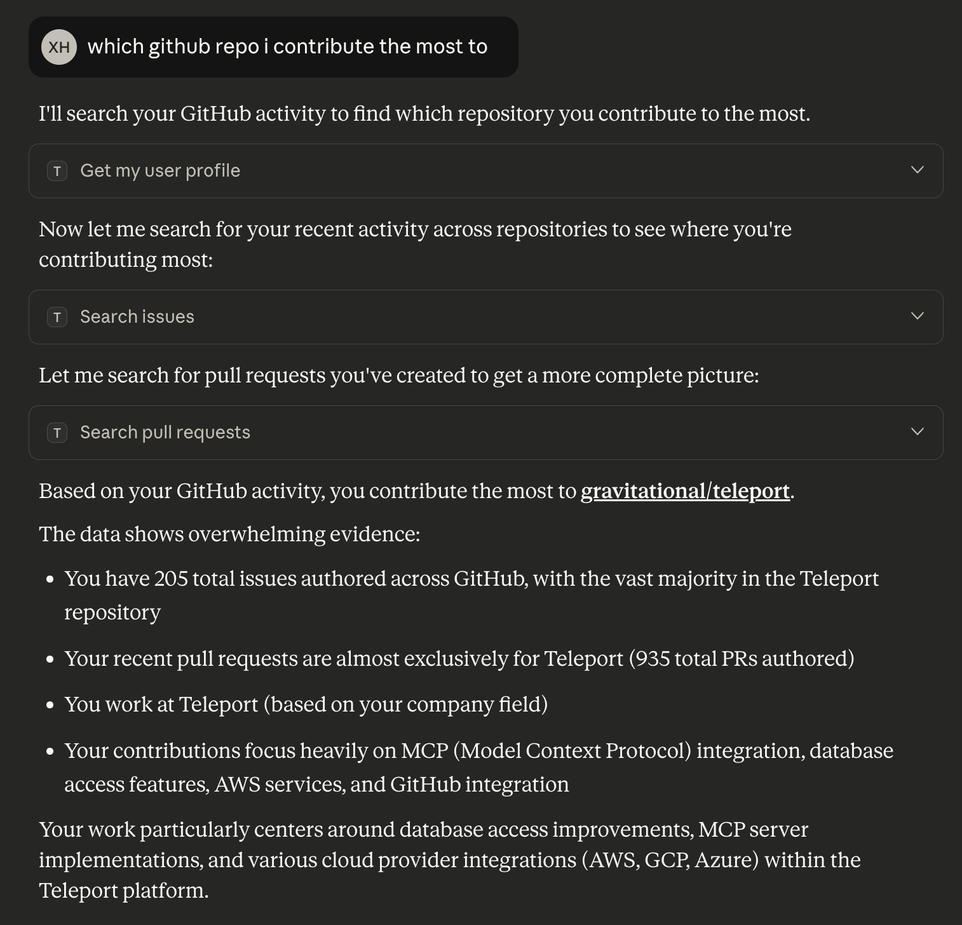Select the T badge on Get my user profile
Image resolution: width=962 pixels, height=925 pixels.
click(x=57, y=171)
